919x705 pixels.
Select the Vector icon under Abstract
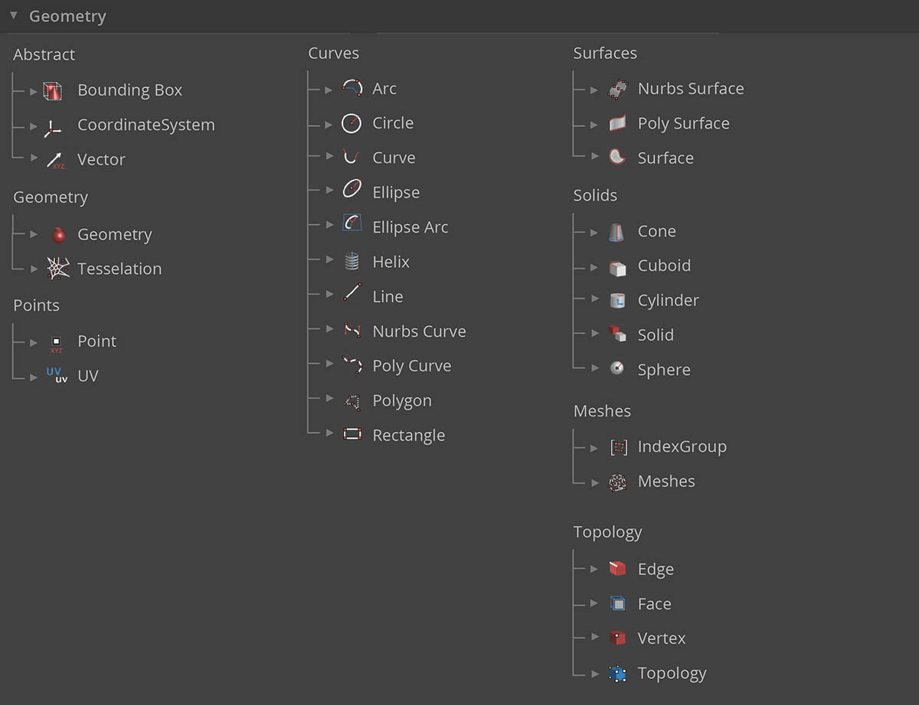pos(52,159)
